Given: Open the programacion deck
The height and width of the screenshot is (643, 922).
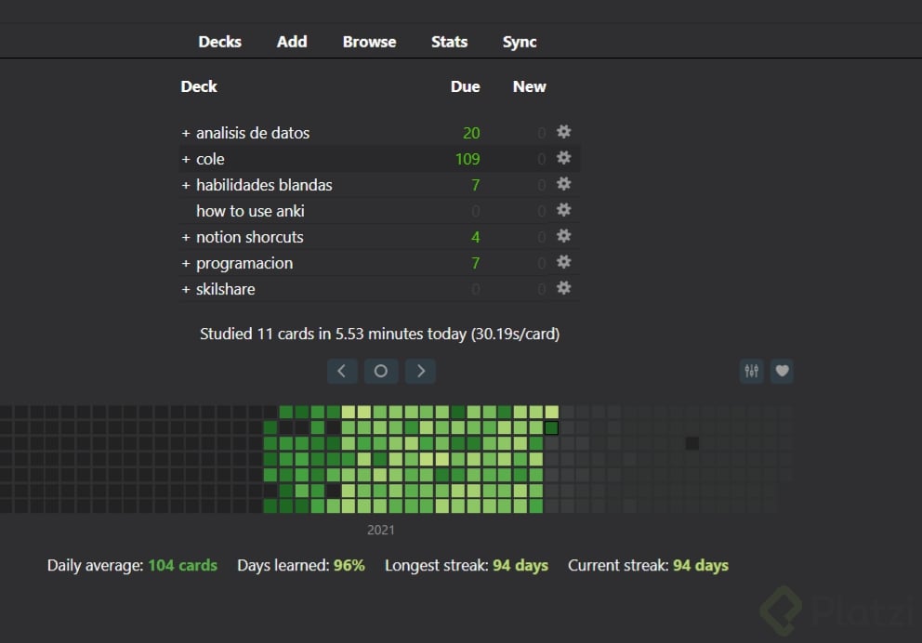Looking at the screenshot, I should 244,263.
